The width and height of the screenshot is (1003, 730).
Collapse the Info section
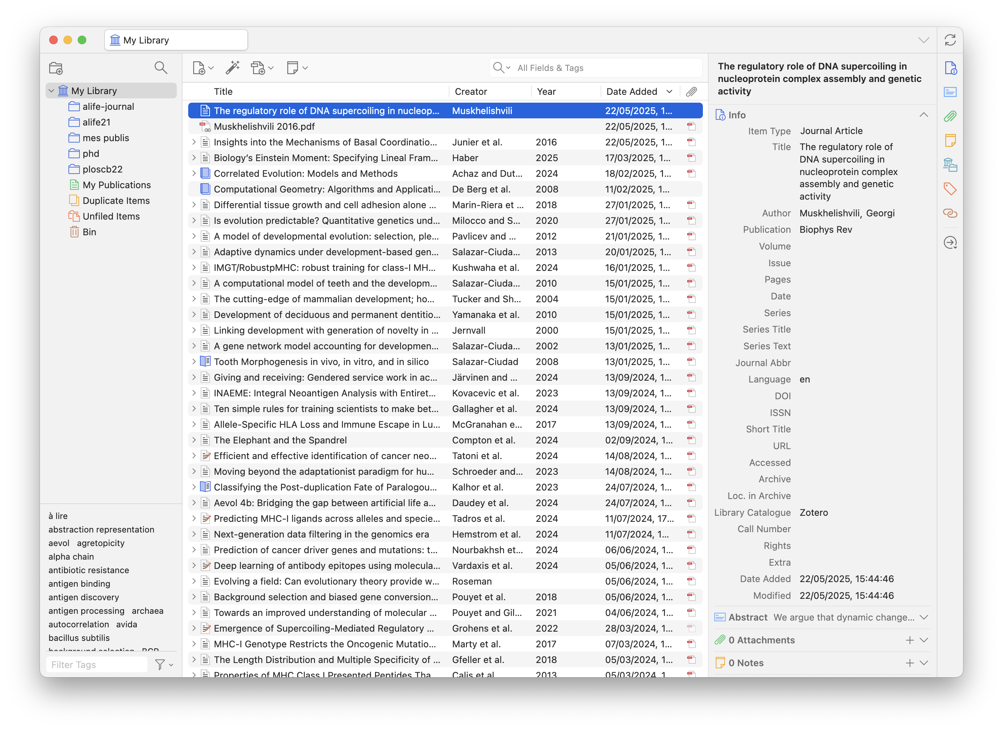click(924, 115)
